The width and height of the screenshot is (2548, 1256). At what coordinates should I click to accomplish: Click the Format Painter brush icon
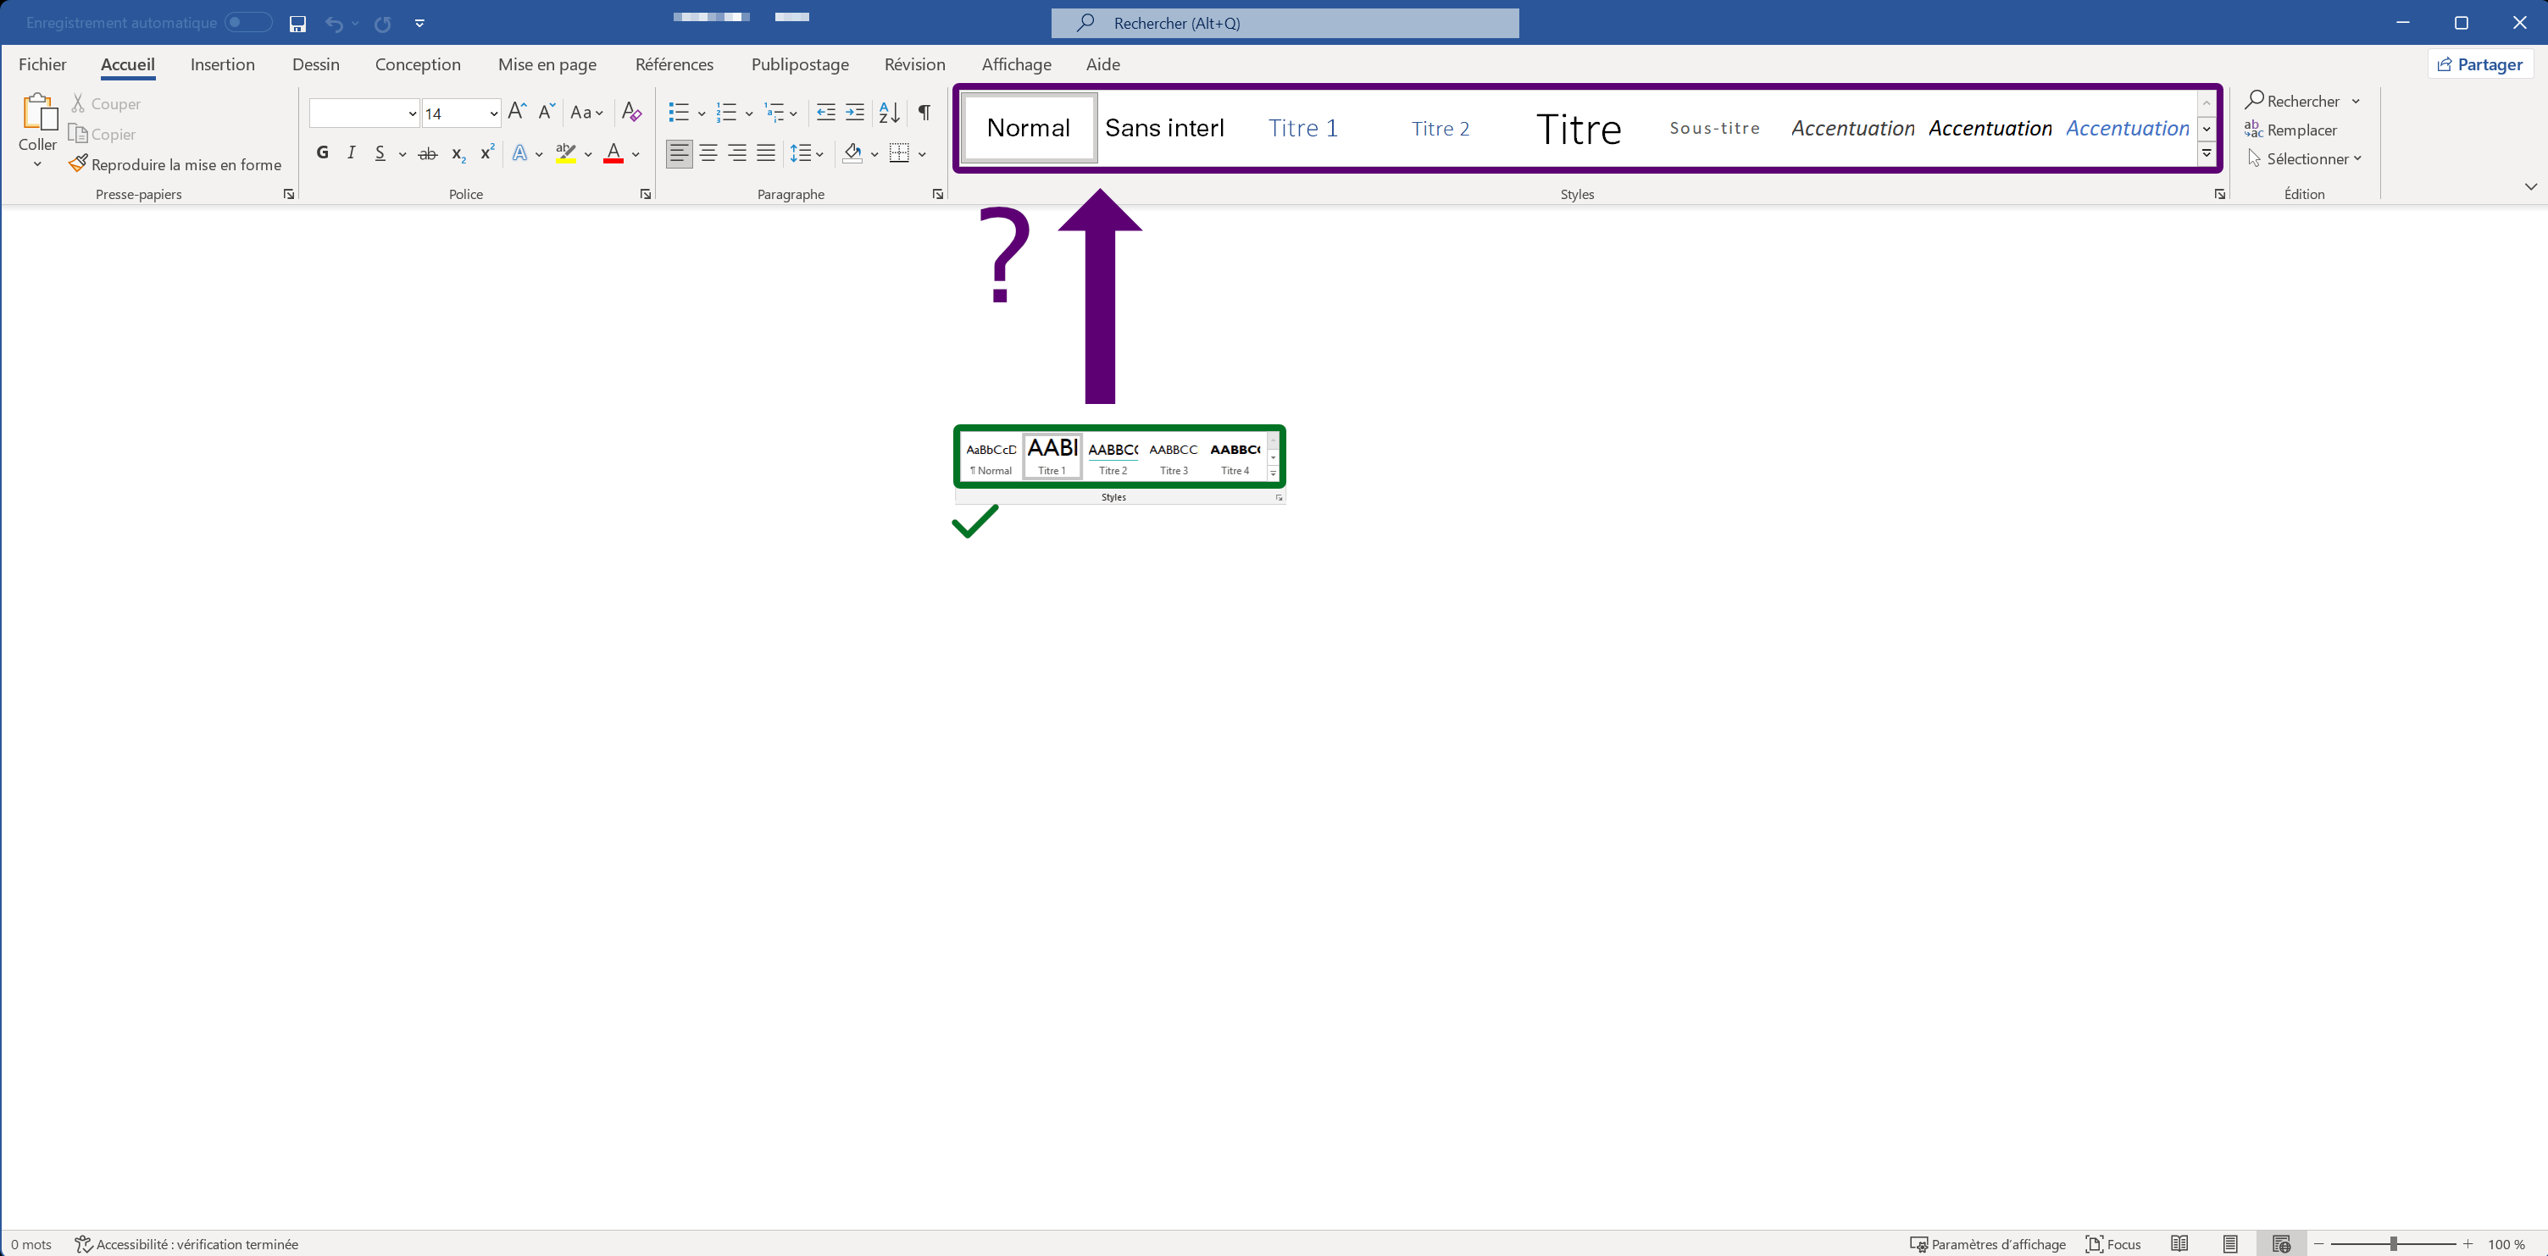(x=78, y=164)
